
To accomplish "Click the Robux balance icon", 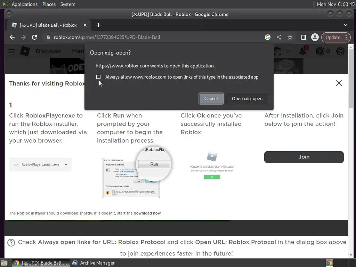I will tap(320, 51).
